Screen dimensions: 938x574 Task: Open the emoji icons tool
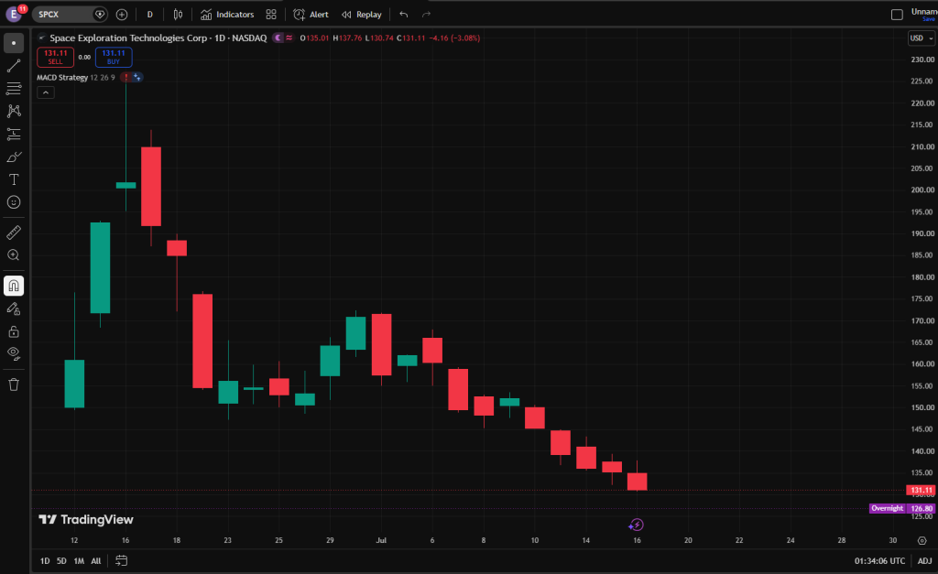14,202
